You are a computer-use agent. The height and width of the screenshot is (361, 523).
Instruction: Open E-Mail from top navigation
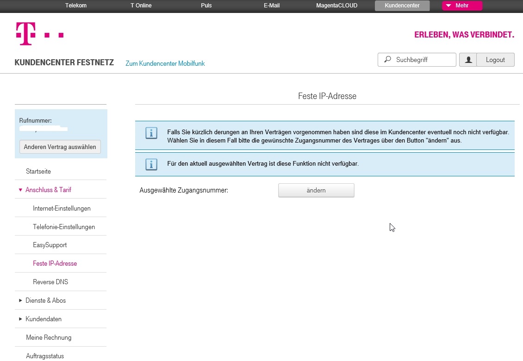pos(271,6)
